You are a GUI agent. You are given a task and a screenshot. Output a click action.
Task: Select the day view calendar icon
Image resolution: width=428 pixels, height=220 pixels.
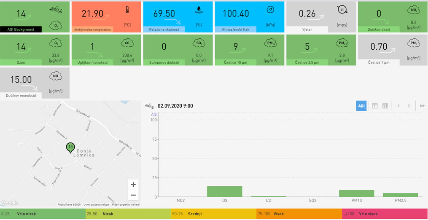[x=374, y=106]
